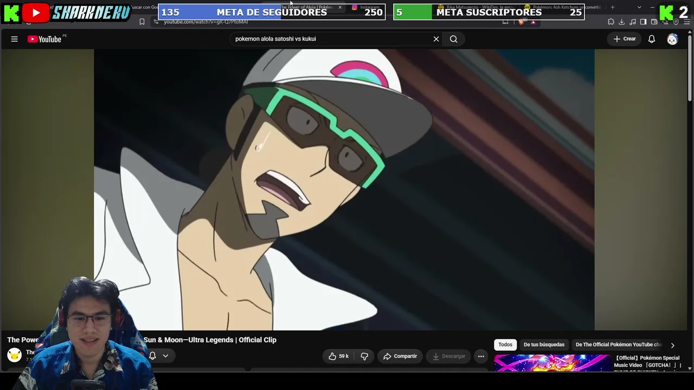Click the video player to pause
Screen dimensions: 694x390
[x=344, y=190]
